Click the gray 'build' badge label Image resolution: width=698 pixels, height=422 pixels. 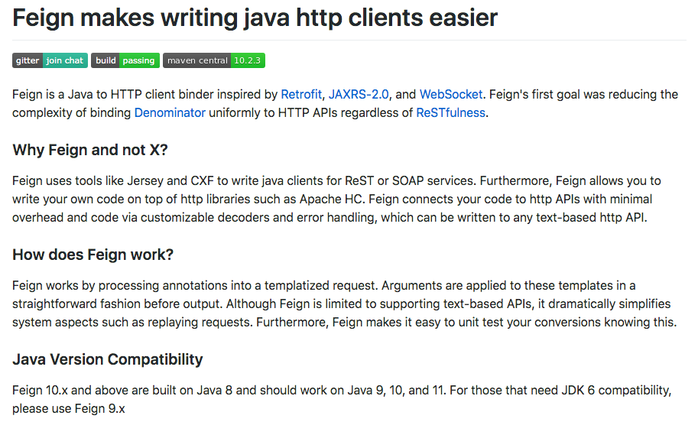[x=105, y=60]
